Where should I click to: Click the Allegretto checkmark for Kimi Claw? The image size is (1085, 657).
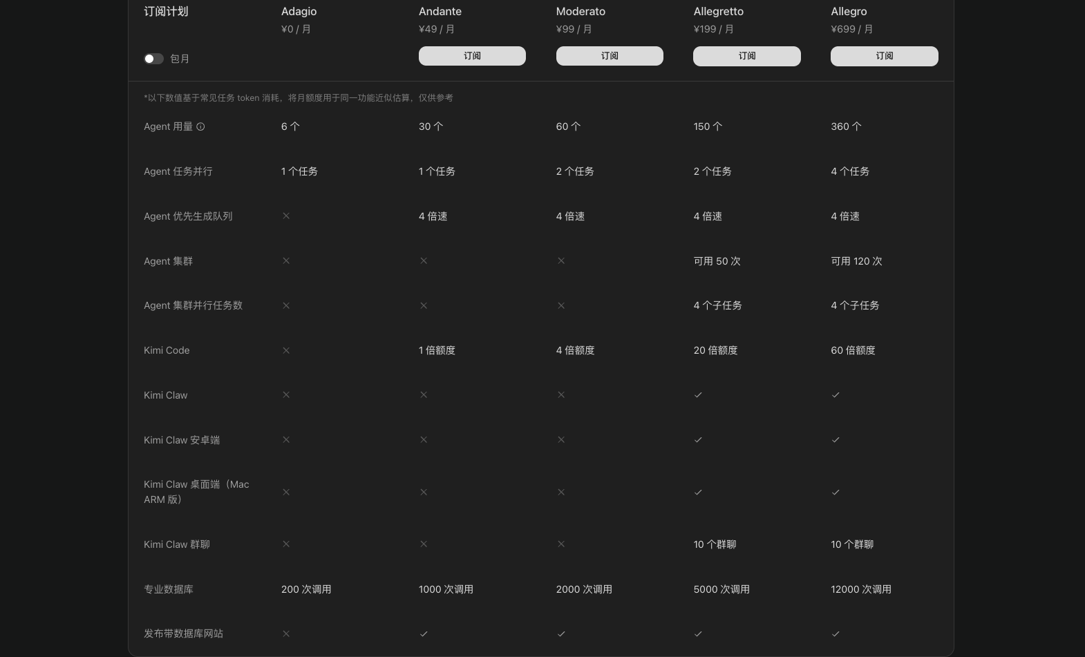click(698, 395)
